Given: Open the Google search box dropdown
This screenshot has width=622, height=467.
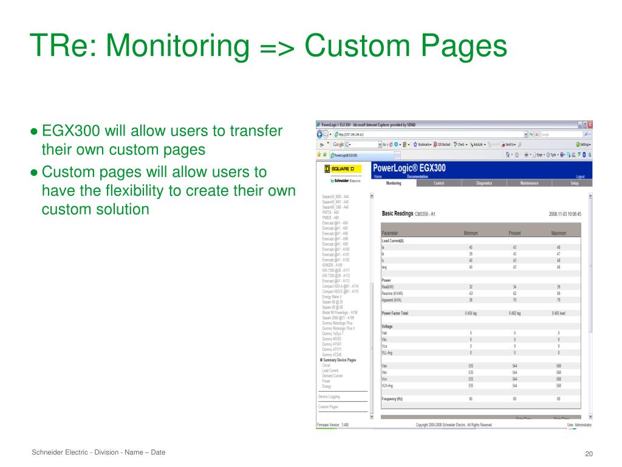Looking at the screenshot, I should click(x=380, y=144).
